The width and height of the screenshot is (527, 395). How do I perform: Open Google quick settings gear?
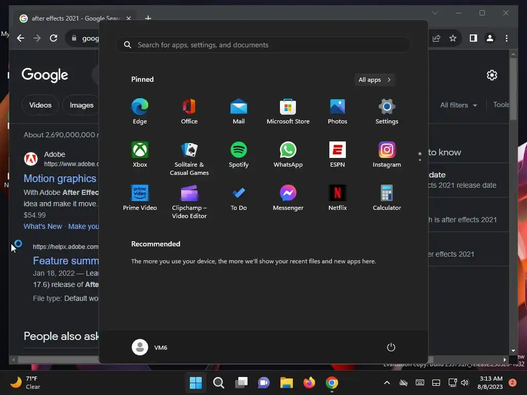pyautogui.click(x=491, y=75)
